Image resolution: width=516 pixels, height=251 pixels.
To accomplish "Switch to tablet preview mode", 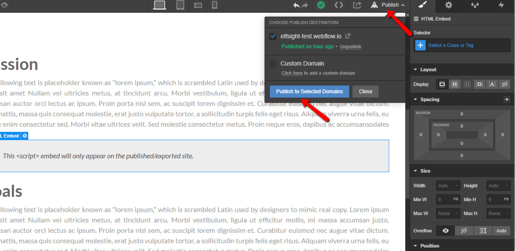I will (x=180, y=6).
